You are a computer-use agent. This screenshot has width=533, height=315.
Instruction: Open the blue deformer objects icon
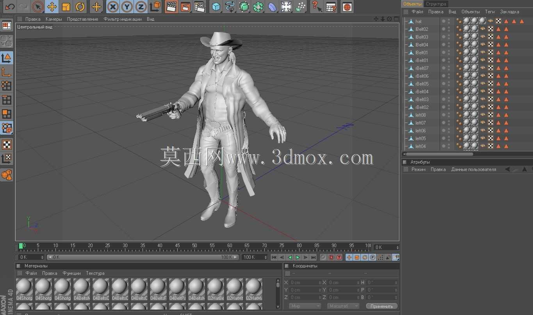[272, 7]
